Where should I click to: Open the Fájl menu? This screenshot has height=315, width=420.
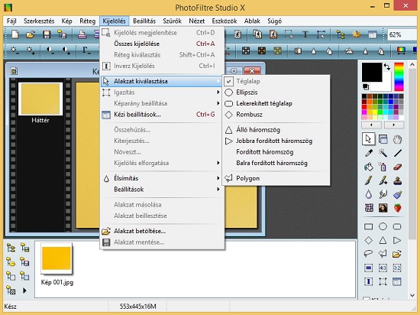11,21
